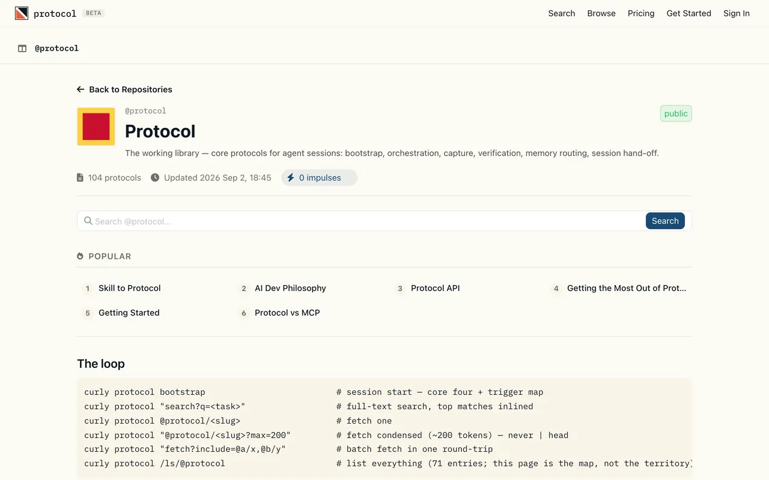769x480 pixels.
Task: Click the public visibility badge
Action: (676, 113)
